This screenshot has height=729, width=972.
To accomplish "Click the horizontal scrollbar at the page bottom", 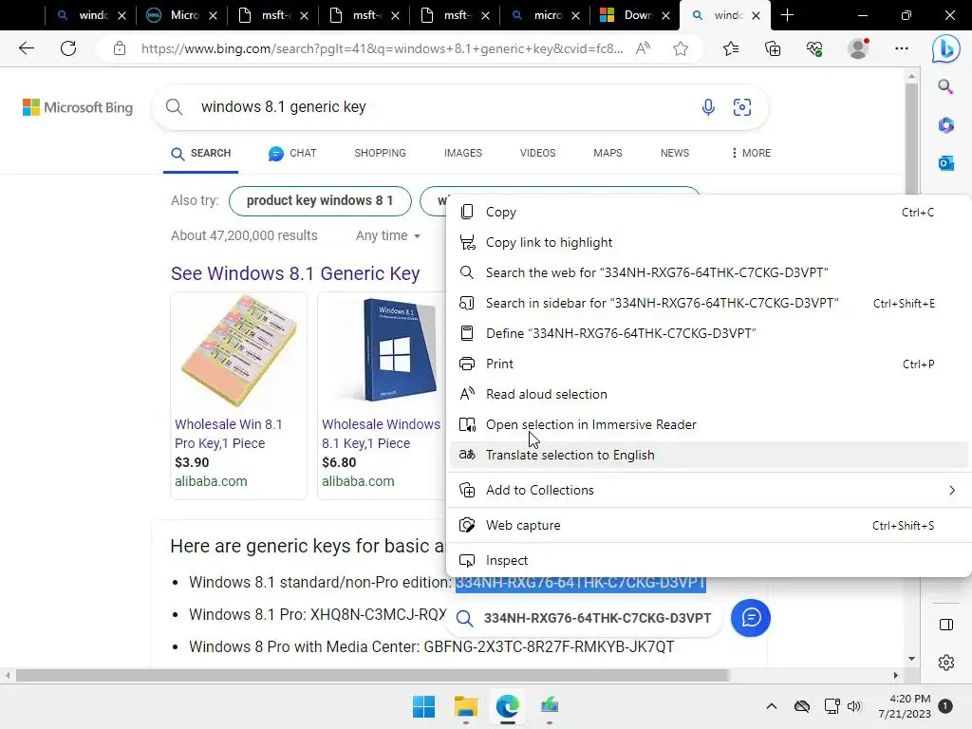I will tap(372, 675).
